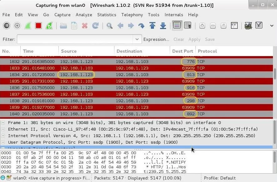Jump to the first packet icon
Screen dimensions: 277x182
coord(152,26)
